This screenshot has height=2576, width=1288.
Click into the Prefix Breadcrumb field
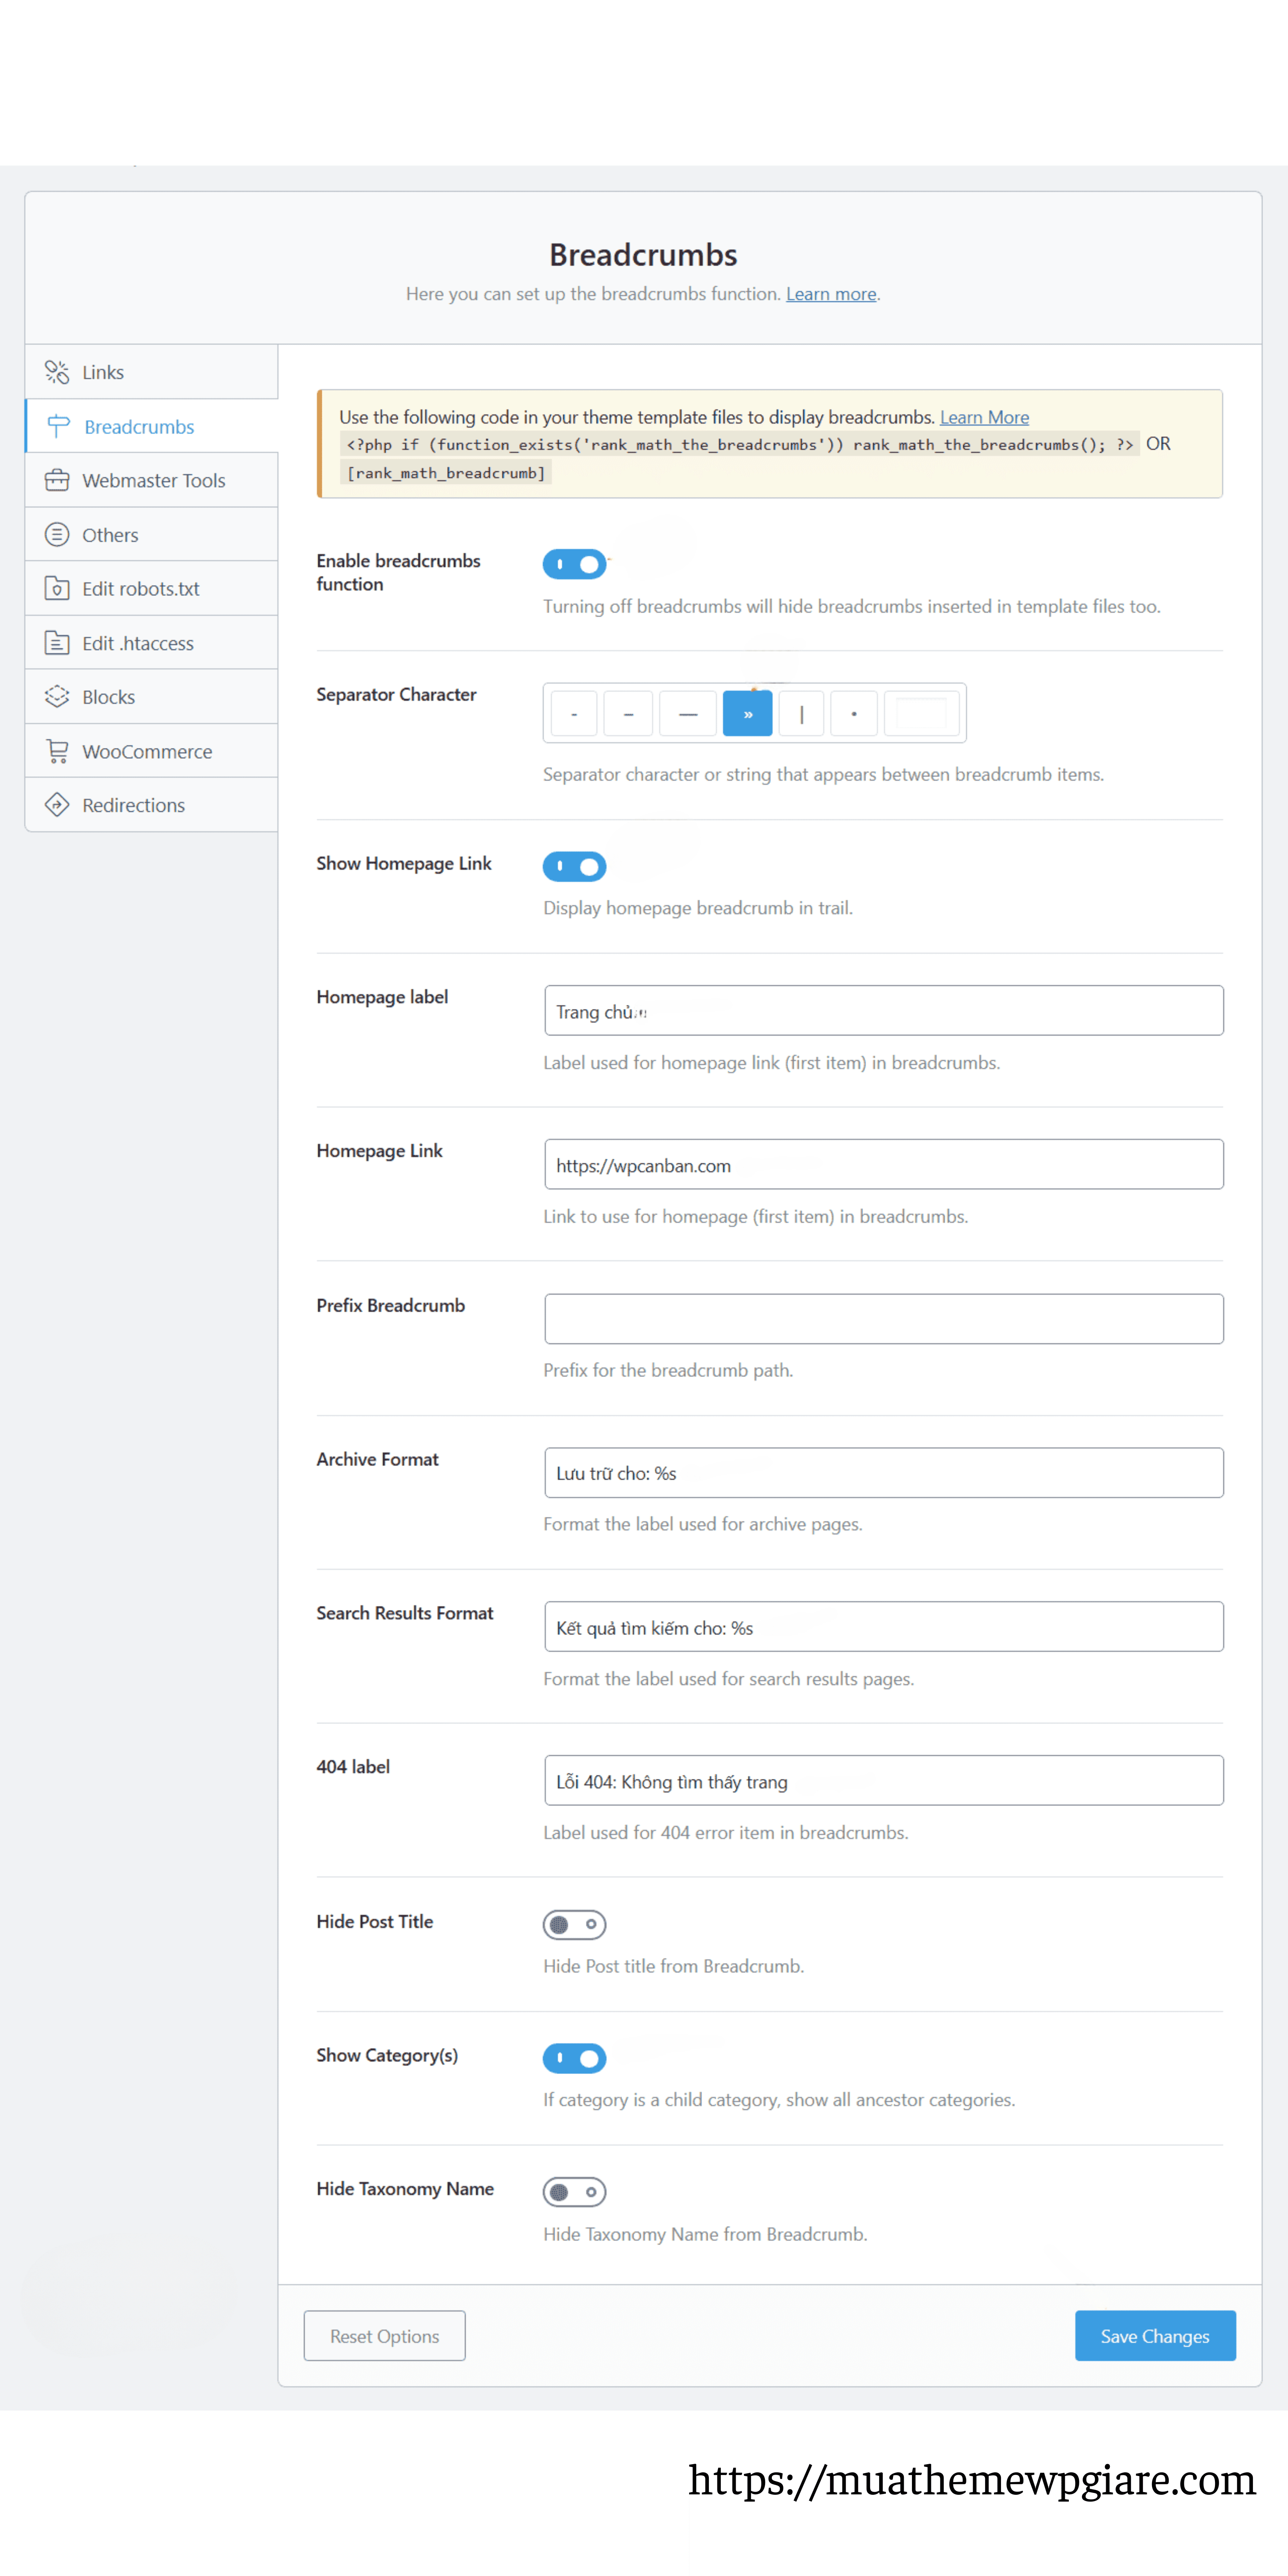[883, 1319]
